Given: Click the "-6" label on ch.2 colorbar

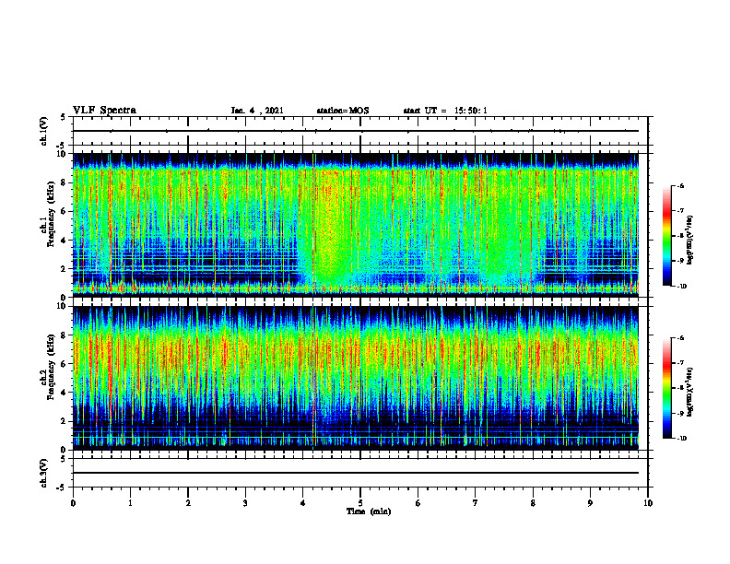Looking at the screenshot, I should coord(680,338).
